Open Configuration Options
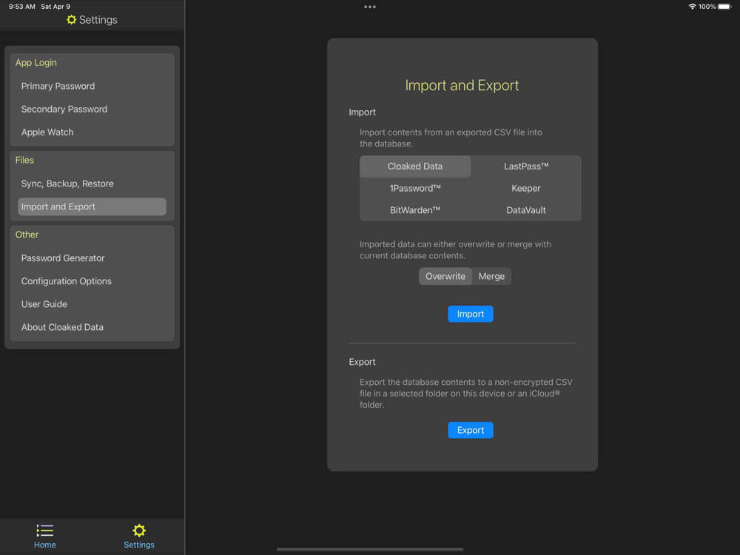The width and height of the screenshot is (740, 555). click(x=92, y=281)
